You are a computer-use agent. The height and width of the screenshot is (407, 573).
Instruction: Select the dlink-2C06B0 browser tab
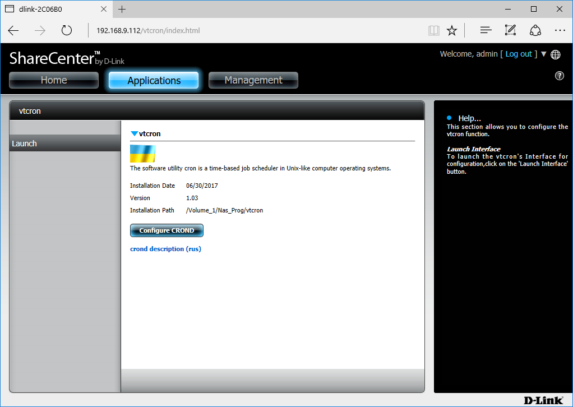(56, 9)
